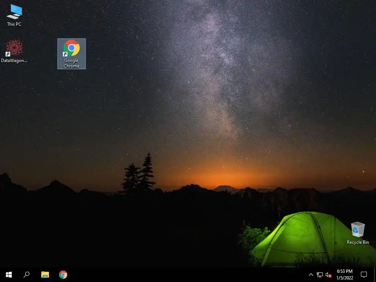The height and width of the screenshot is (282, 376).
Task: Show hidden system tray icons
Action: click(311, 275)
